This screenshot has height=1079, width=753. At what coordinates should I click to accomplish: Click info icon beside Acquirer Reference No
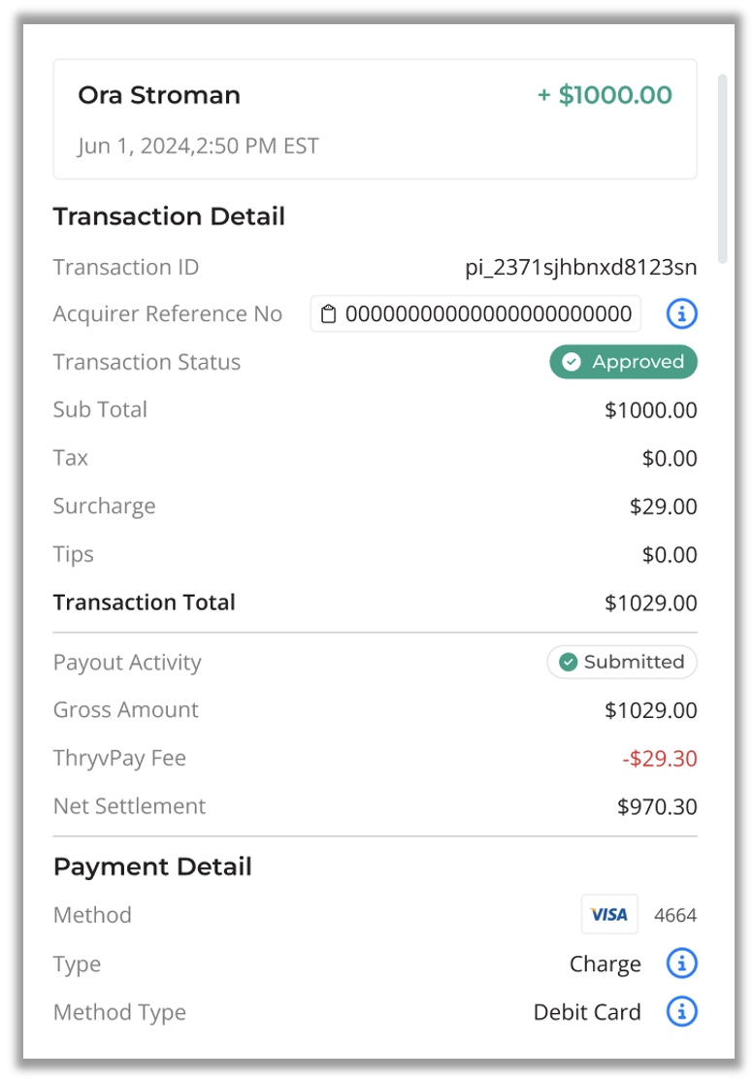[681, 313]
